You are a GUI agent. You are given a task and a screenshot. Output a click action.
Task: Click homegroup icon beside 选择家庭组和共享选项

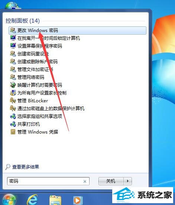(13, 116)
